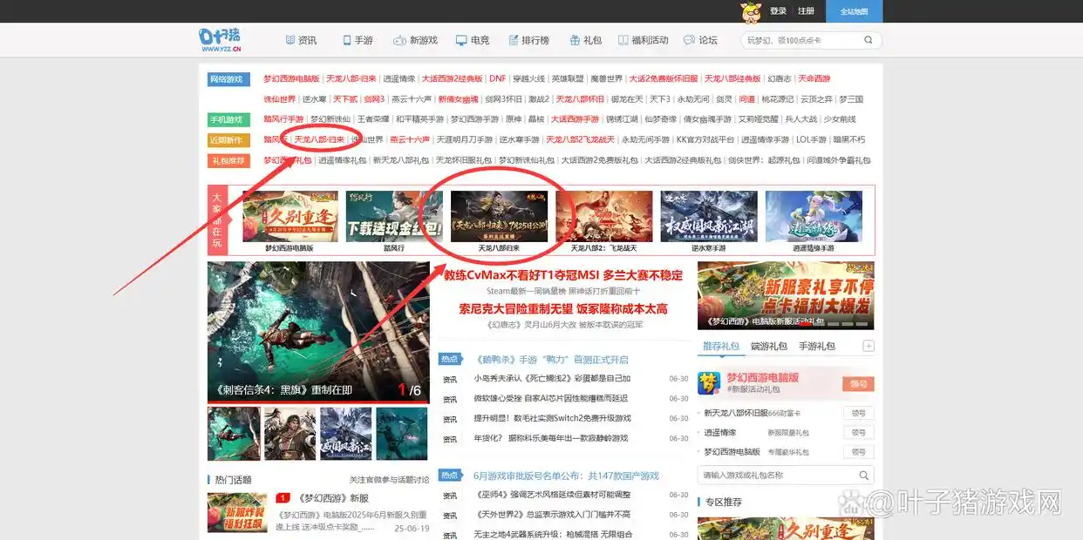Open the 论坛 navigation item

coord(700,40)
